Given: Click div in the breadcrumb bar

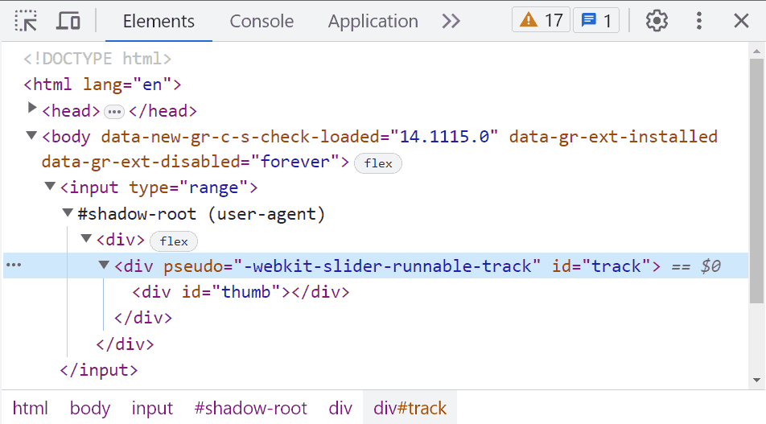Looking at the screenshot, I should pyautogui.click(x=340, y=408).
